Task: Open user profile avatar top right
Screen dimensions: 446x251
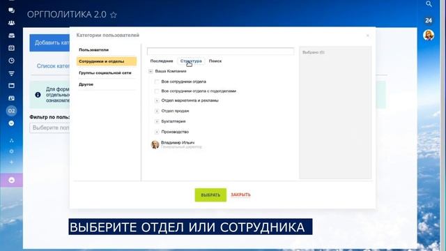Action: (429, 36)
